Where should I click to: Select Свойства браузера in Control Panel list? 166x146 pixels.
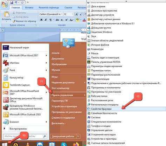126,109
